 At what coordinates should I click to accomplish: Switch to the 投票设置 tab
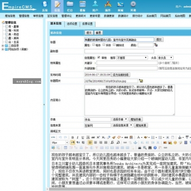tap(88, 24)
